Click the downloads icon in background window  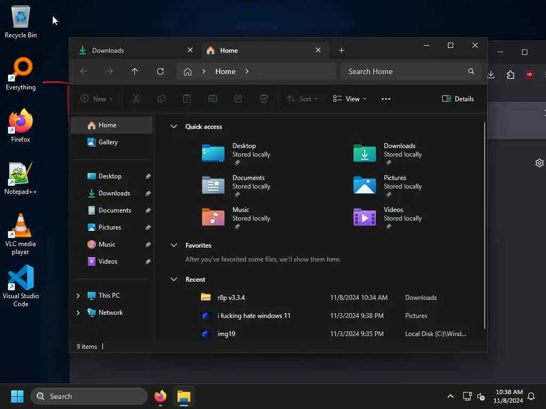pyautogui.click(x=491, y=74)
